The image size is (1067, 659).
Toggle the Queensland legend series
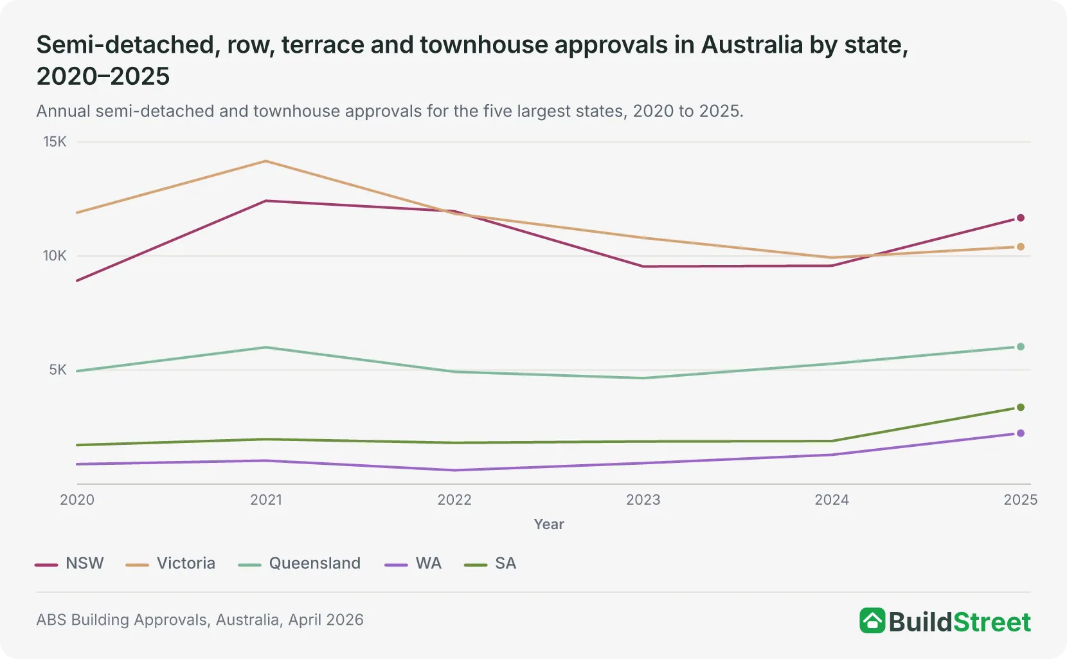pos(300,563)
